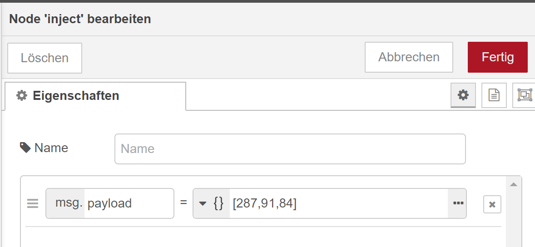Screen dimensions: 535x247
Task: Open the value type dropdown arrow
Action: (x=203, y=203)
